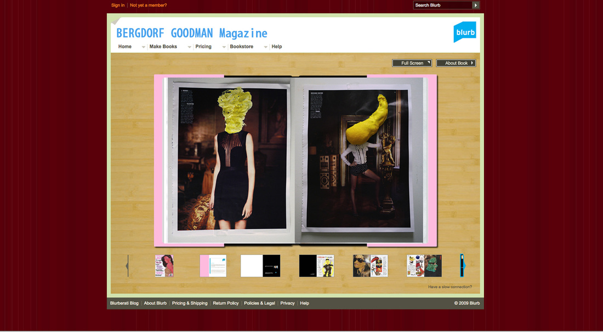Open the Blurberati Blog footer link

click(124, 303)
